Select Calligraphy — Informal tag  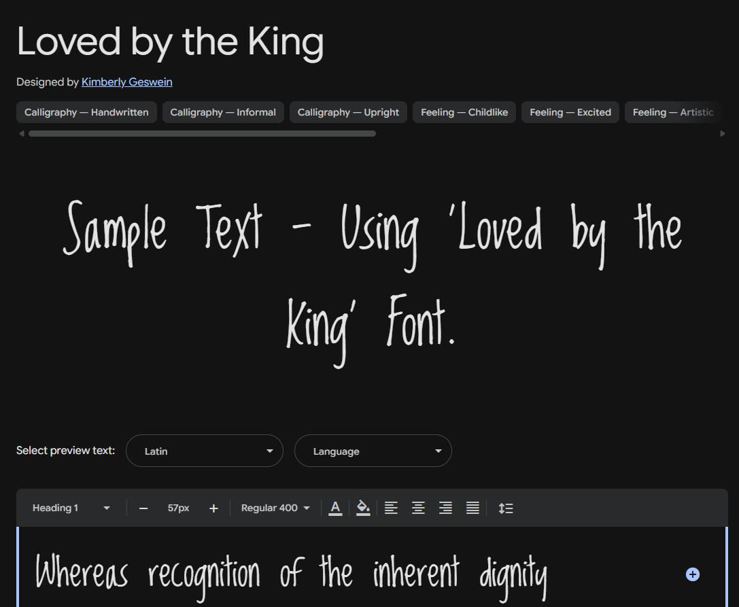223,112
